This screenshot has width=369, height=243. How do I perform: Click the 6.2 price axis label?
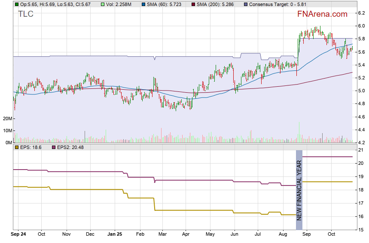point(361,13)
